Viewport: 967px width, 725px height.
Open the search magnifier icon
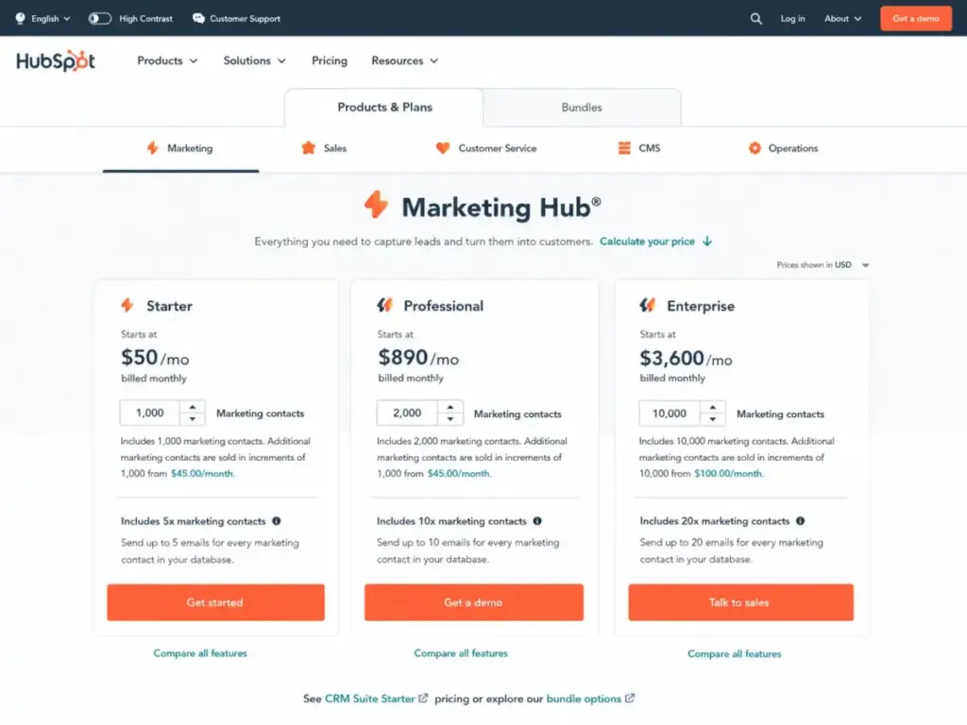756,19
